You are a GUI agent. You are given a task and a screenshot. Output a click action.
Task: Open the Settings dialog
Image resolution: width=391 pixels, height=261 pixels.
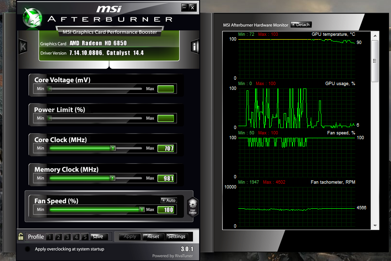pyautogui.click(x=176, y=237)
